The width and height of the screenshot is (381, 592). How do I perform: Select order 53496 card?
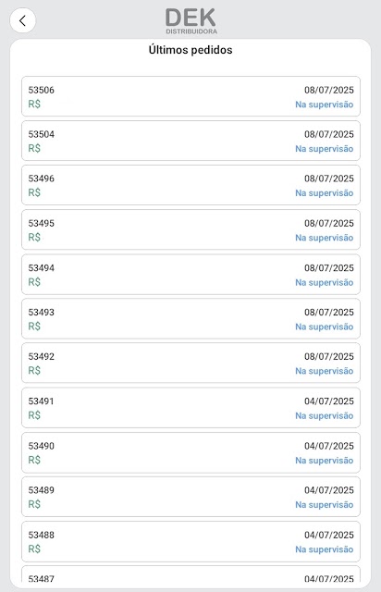[x=190, y=185]
